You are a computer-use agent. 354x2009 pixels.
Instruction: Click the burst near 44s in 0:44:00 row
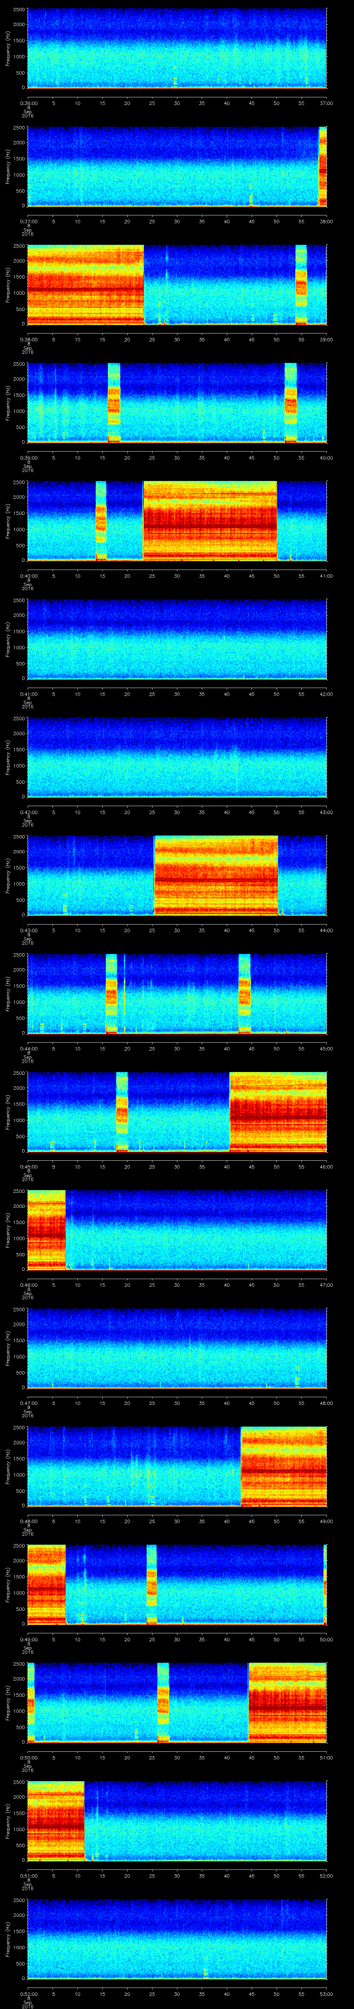[244, 993]
